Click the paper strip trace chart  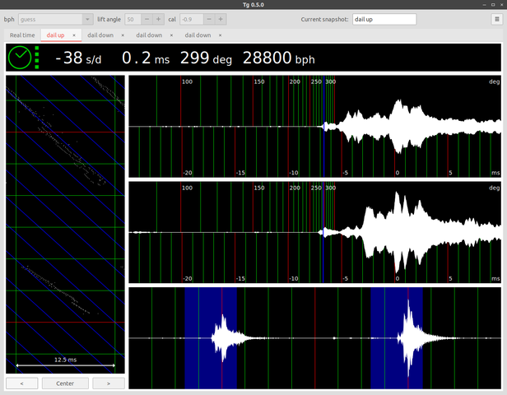(x=65, y=225)
